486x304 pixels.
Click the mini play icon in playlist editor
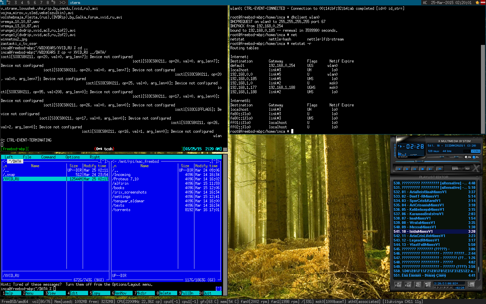pos(438,288)
